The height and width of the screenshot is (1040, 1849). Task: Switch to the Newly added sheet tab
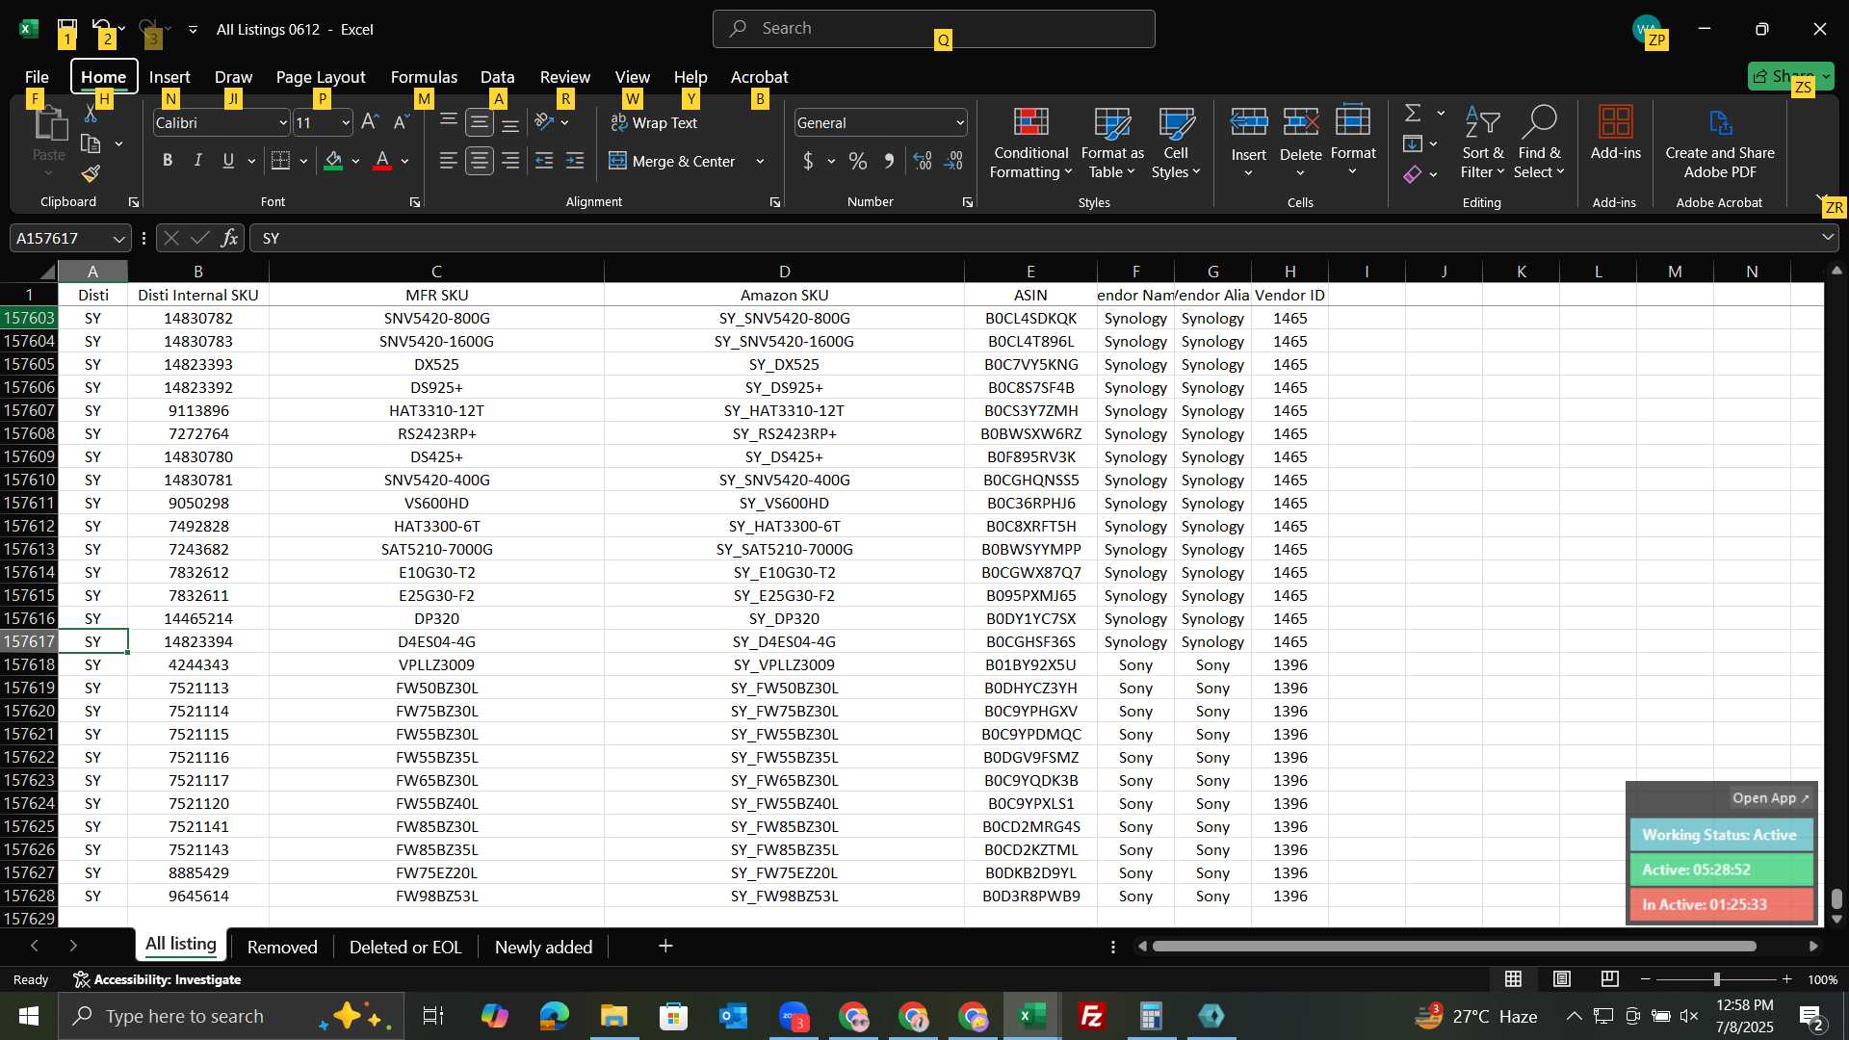coord(543,947)
